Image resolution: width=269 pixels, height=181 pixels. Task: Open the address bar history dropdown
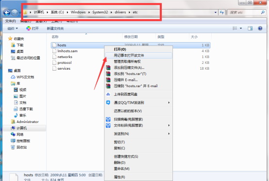[216, 12]
